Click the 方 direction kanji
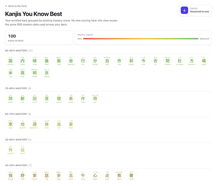The width and height of the screenshot is (219, 186). [192, 61]
